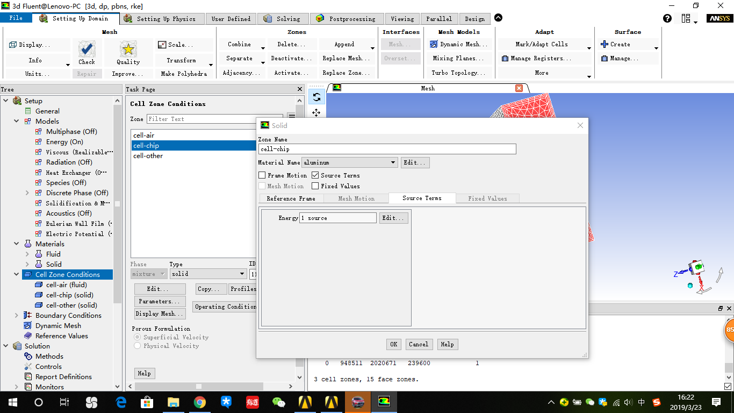This screenshot has height=413, width=734.
Task: Click OK in the Solid dialog
Action: tap(393, 344)
